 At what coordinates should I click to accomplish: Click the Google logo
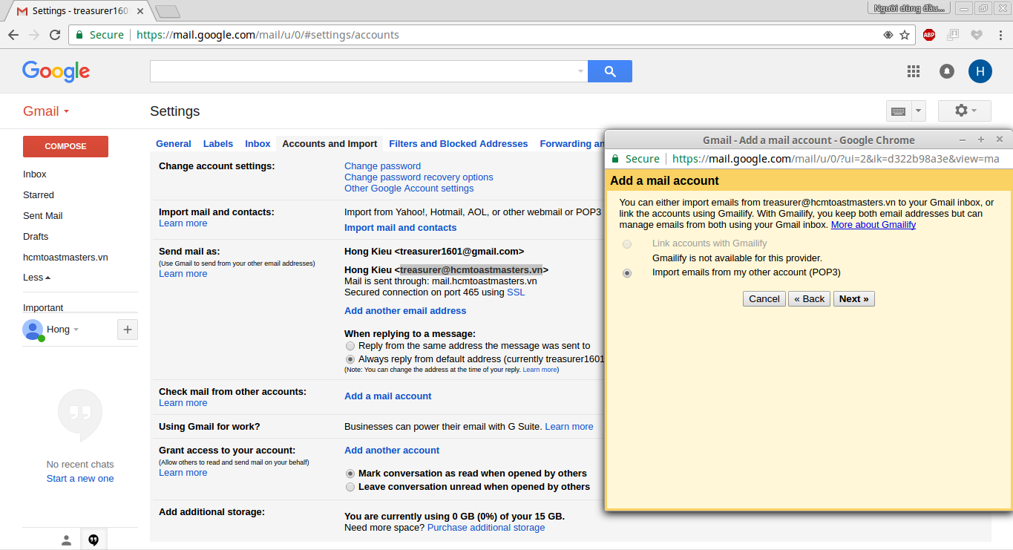pos(56,71)
